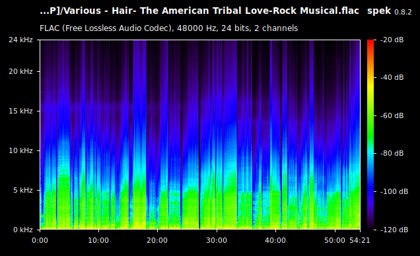420x256 pixels.
Task: Click the 20:00 time axis label
Action: pyautogui.click(x=157, y=240)
